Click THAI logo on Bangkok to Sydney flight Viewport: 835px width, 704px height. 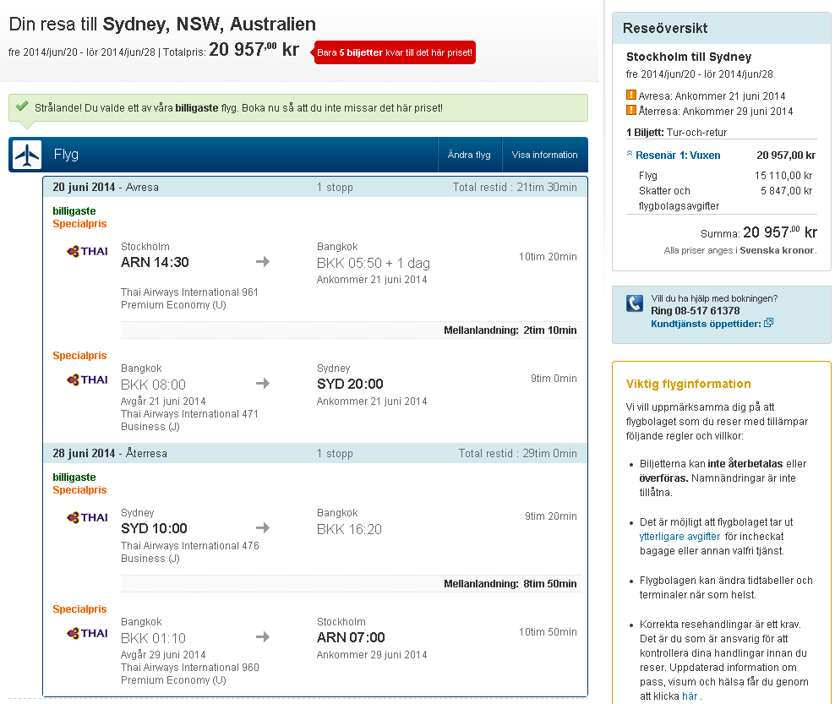coord(87,380)
